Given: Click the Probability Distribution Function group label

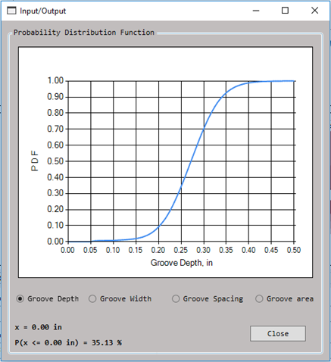Looking at the screenshot, I should (84, 33).
